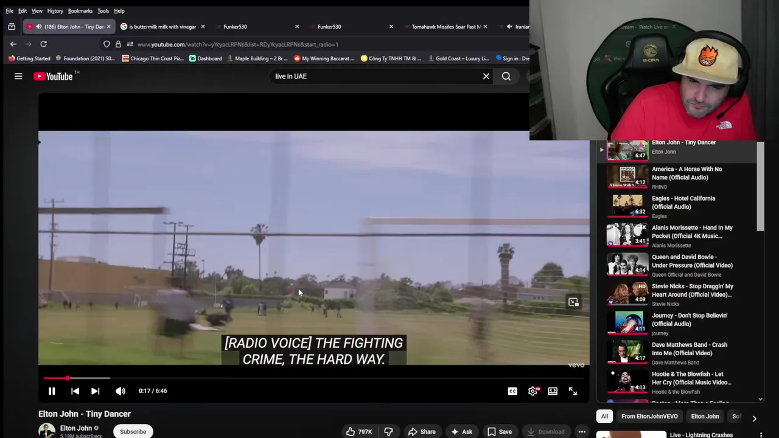
Task: Subscribe to Elton John channel
Action: [133, 431]
